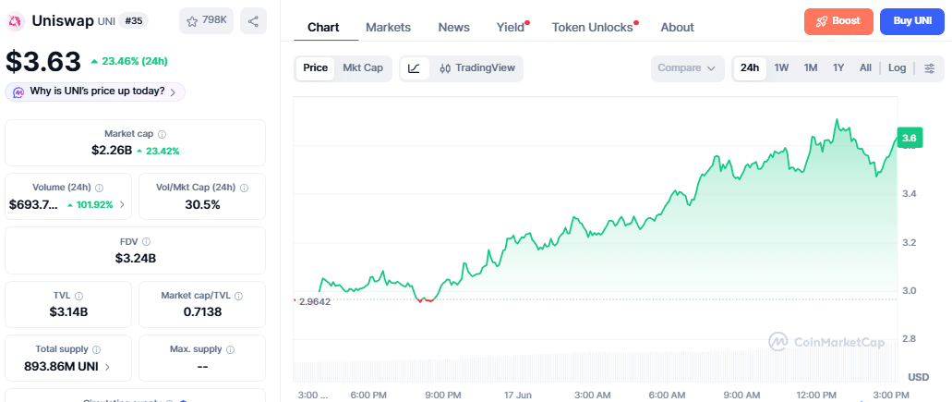Open the Compare dropdown
This screenshot has width=952, height=402.
(687, 68)
